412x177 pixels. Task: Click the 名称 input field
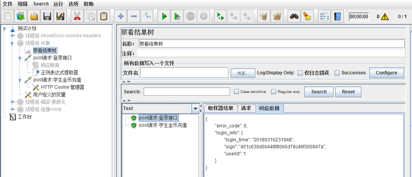coord(272,44)
